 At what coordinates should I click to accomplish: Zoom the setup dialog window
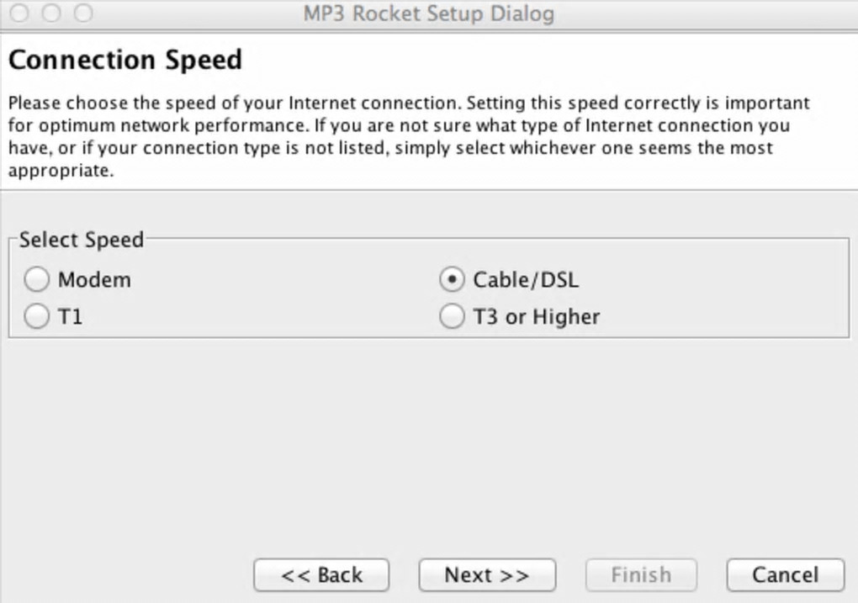click(82, 13)
